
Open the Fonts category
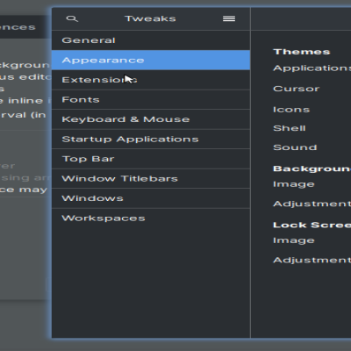coord(151,99)
